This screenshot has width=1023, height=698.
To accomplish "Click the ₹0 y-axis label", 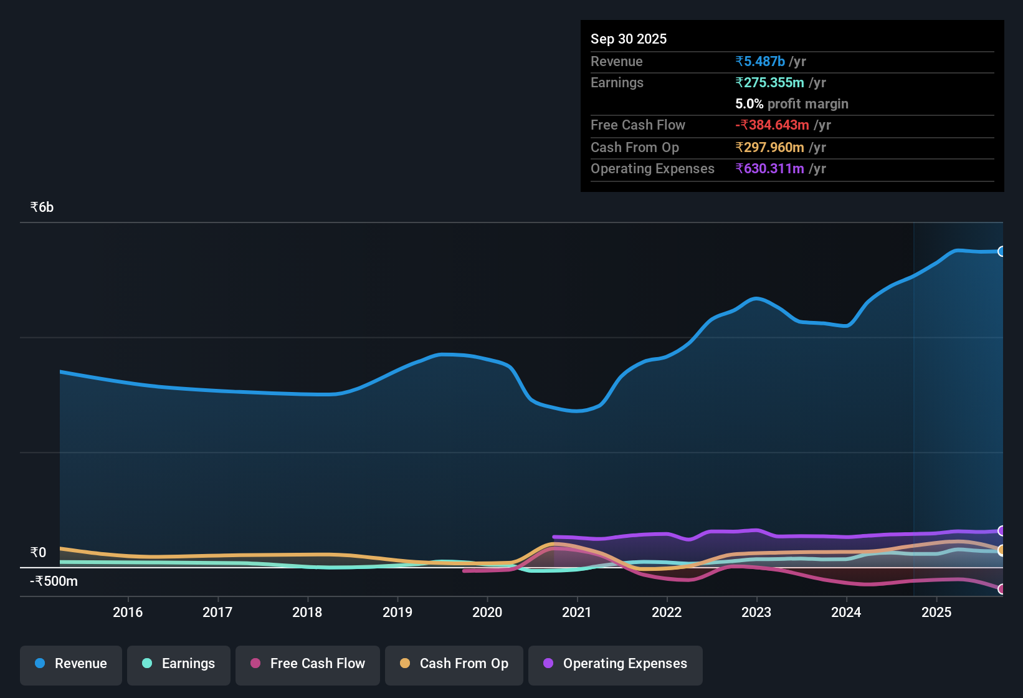I will (38, 553).
